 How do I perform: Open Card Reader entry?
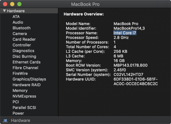click(x=24, y=39)
